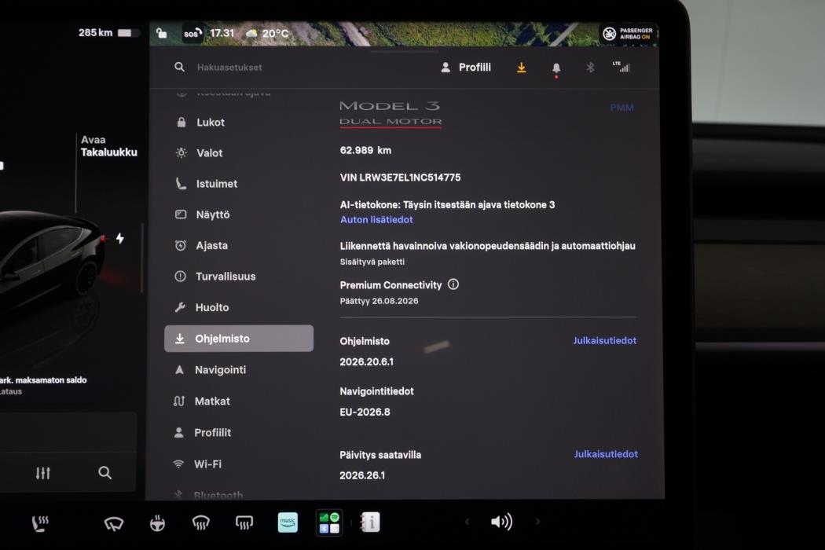Increase volume with right chevron
This screenshot has height=550, width=825.
click(x=537, y=522)
